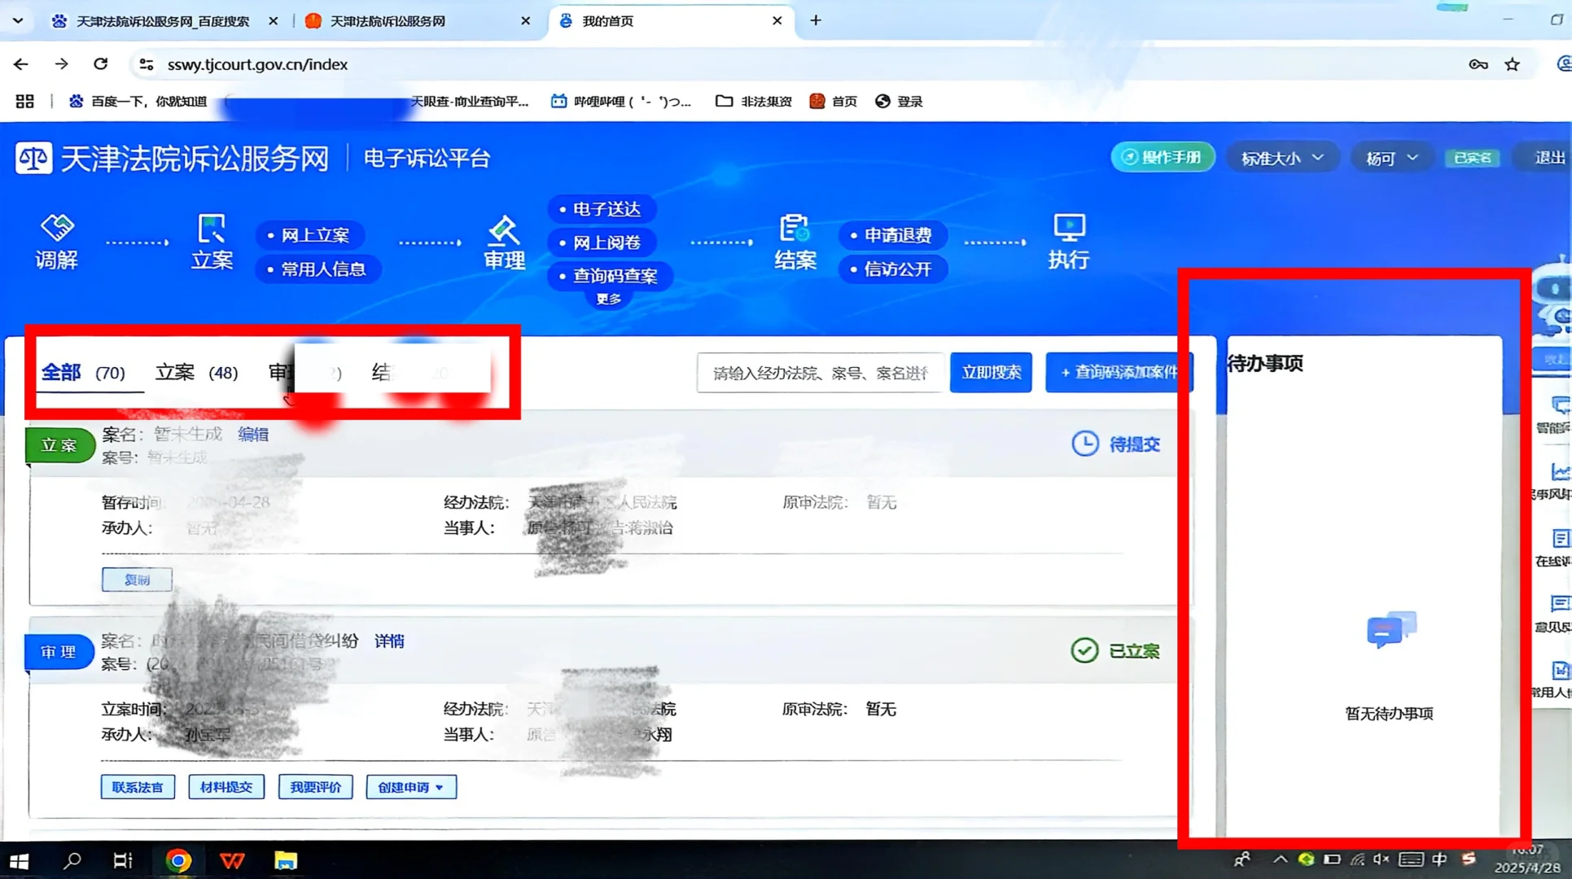Click the 查询码添加案件 button
This screenshot has width=1572, height=879.
[1119, 372]
